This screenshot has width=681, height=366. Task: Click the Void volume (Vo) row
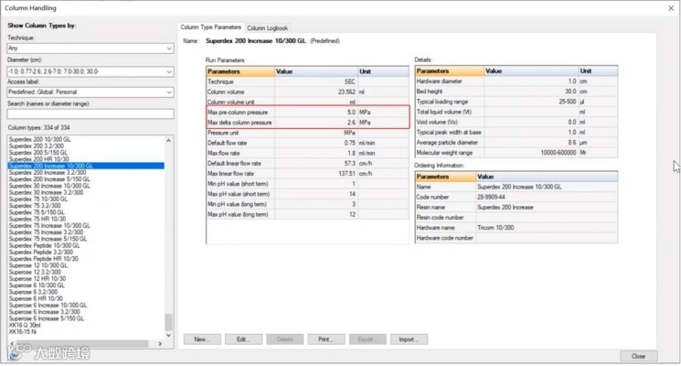pos(516,122)
